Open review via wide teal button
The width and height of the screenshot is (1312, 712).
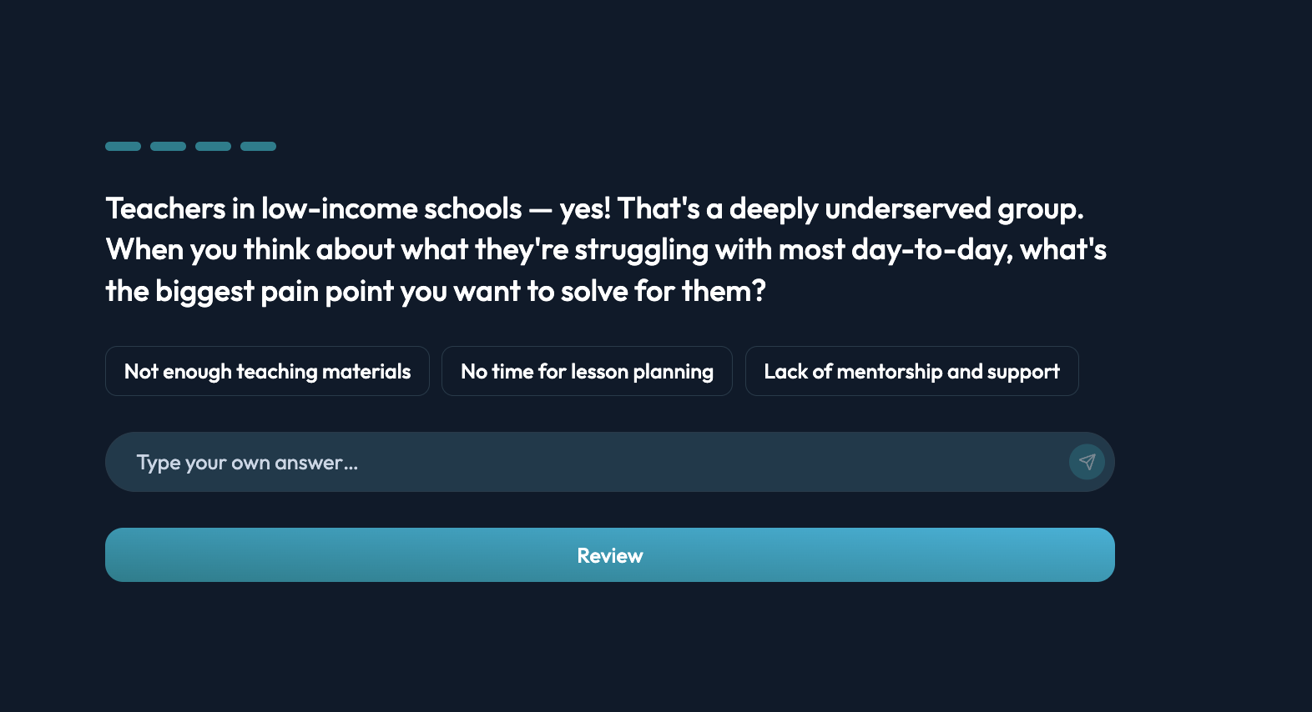pyautogui.click(x=609, y=555)
